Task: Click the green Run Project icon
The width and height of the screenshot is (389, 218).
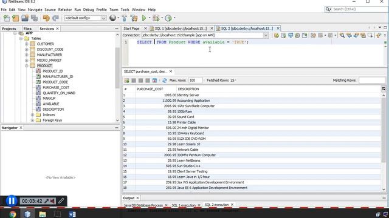Action: tap(144, 18)
